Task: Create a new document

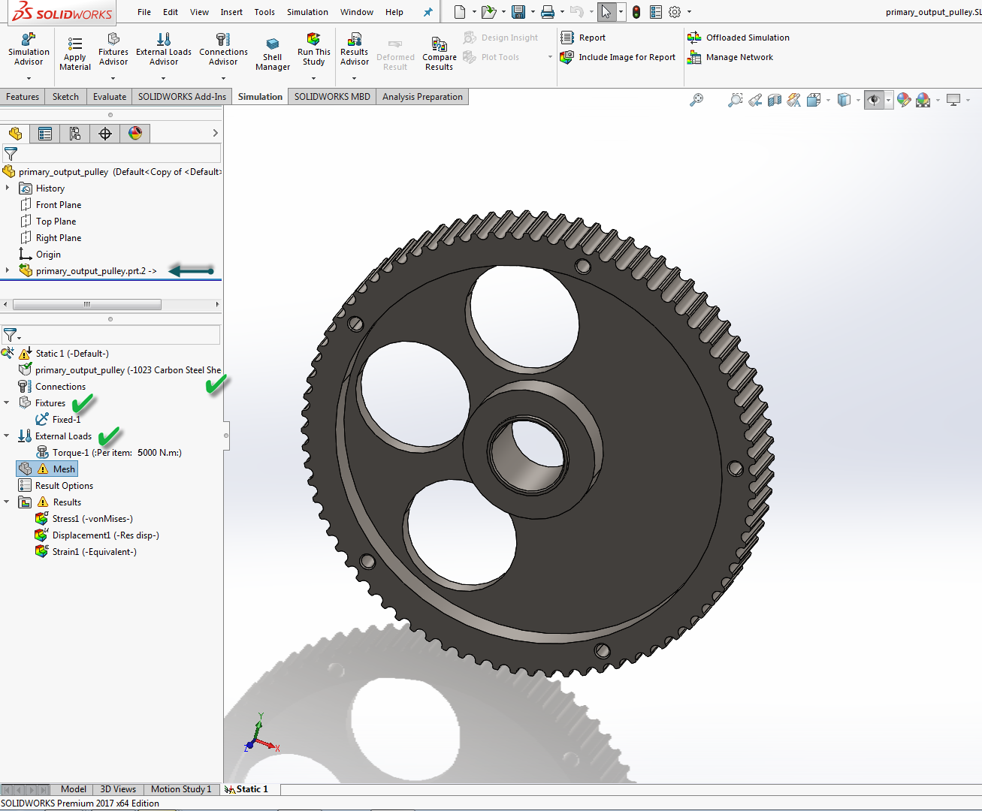Action: pyautogui.click(x=460, y=12)
